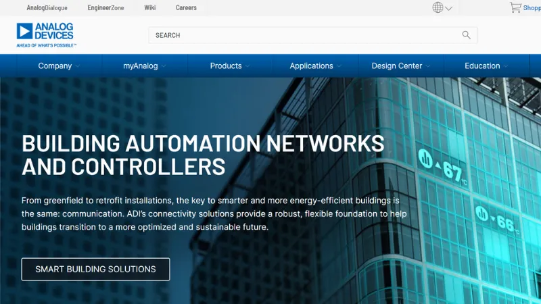Open the Wiki link
This screenshot has width=541, height=304.
click(149, 8)
